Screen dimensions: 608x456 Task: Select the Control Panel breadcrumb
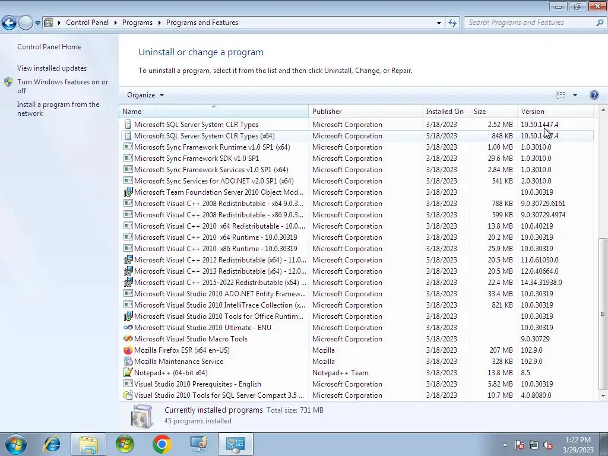click(x=87, y=23)
